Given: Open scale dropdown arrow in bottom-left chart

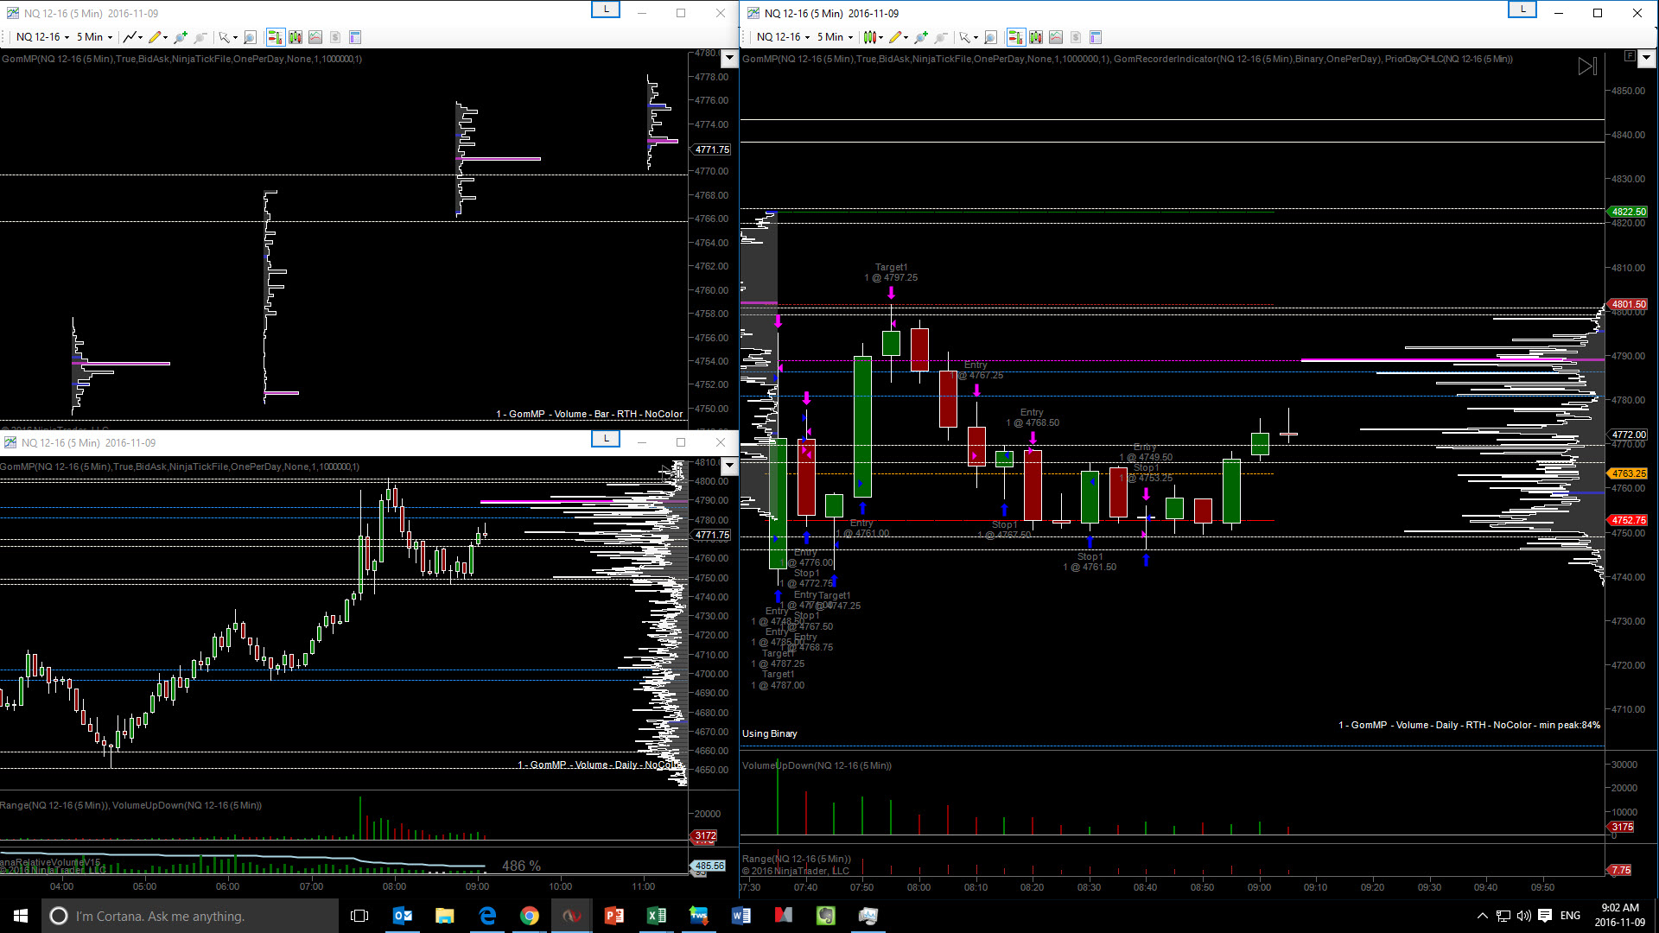Looking at the screenshot, I should pos(729,466).
